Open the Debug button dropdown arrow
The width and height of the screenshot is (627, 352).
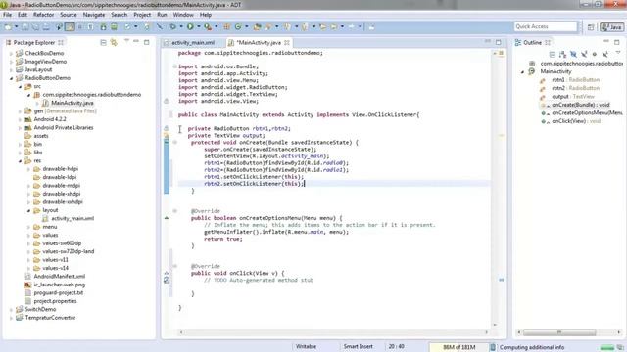(x=180, y=27)
